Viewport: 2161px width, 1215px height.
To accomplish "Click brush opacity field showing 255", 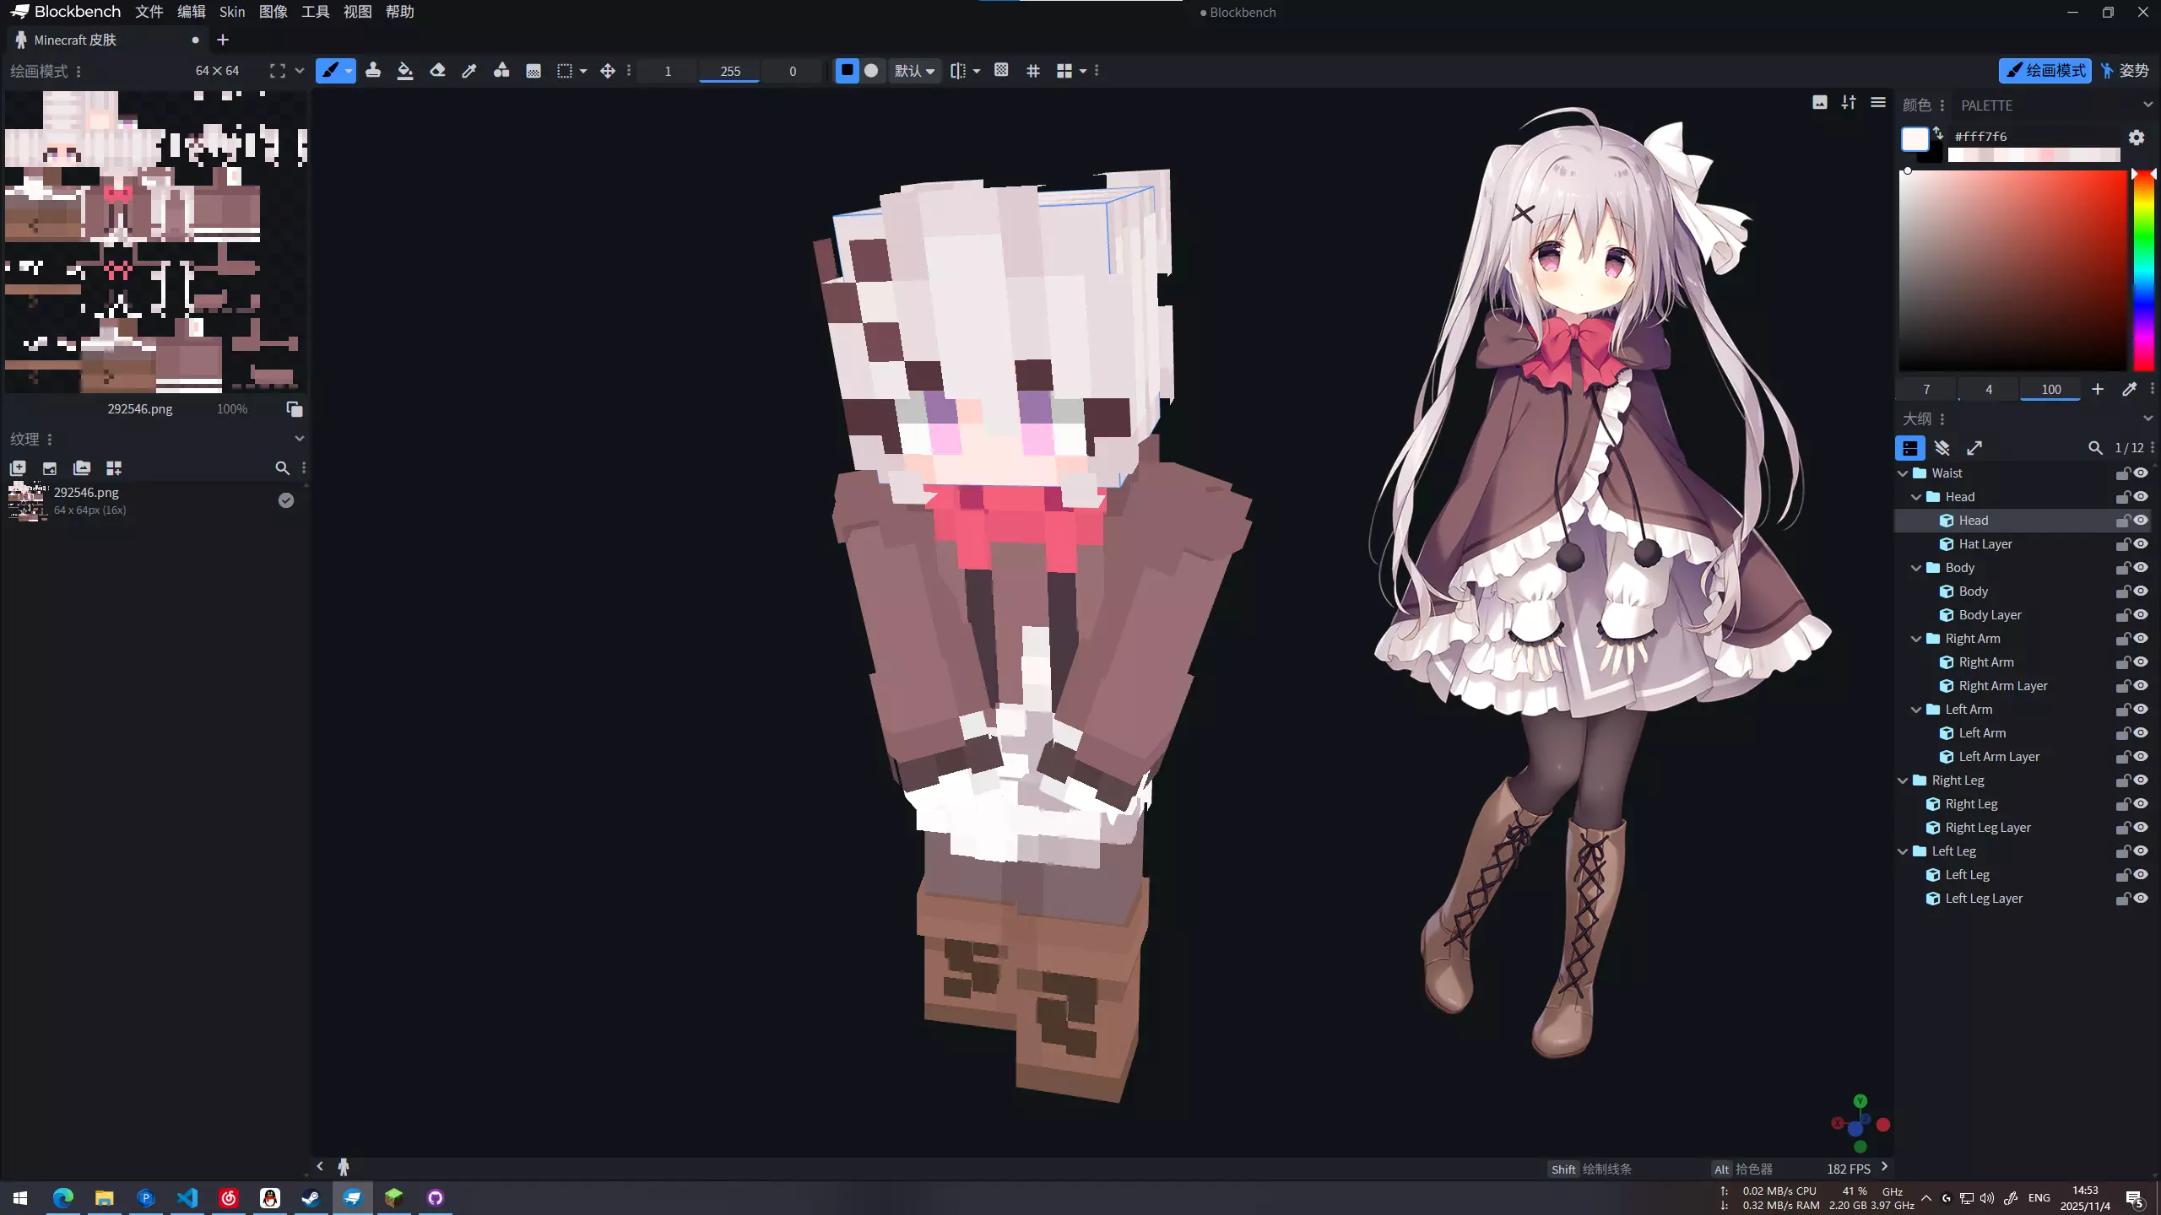I will coord(730,71).
